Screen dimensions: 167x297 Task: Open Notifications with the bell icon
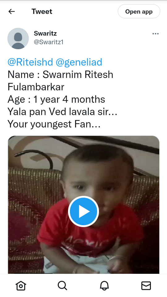(x=104, y=286)
